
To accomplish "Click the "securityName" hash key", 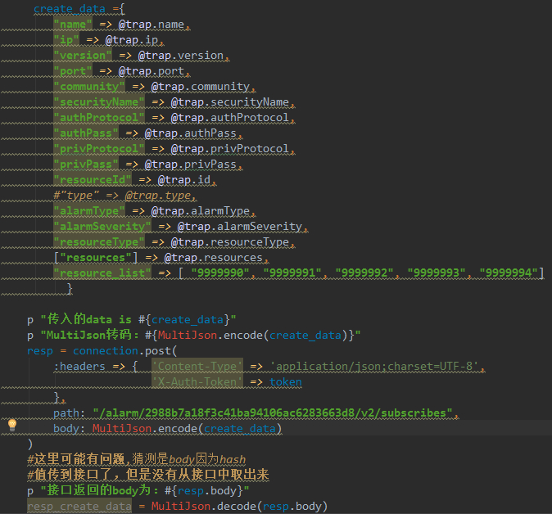I will [99, 102].
